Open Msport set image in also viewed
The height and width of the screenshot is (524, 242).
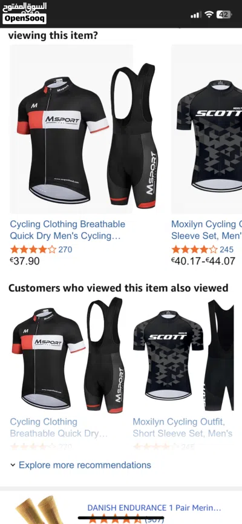point(68,355)
